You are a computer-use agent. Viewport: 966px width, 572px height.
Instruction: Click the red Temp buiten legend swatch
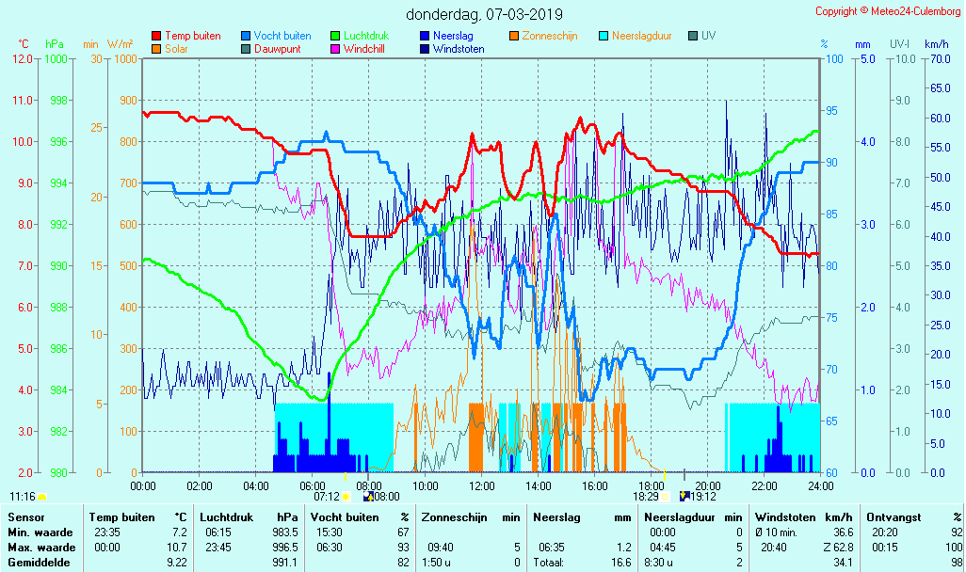tap(156, 36)
